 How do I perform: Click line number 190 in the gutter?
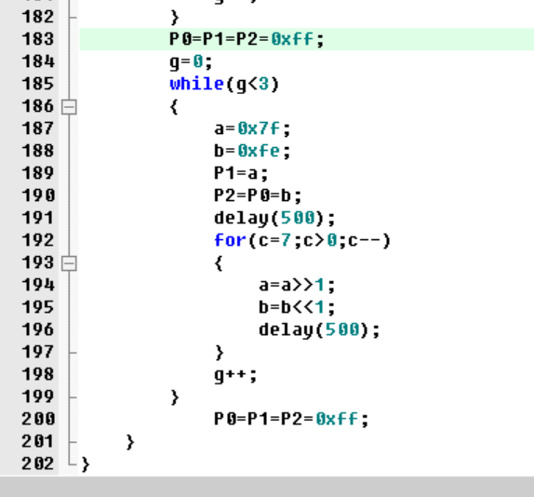(x=38, y=195)
